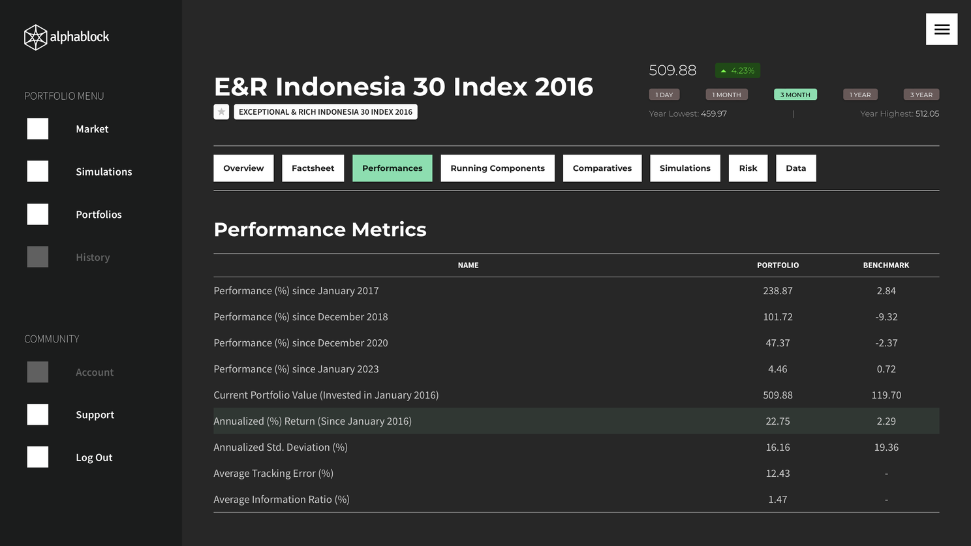Open the History menu link
The height and width of the screenshot is (546, 971).
[x=93, y=258]
